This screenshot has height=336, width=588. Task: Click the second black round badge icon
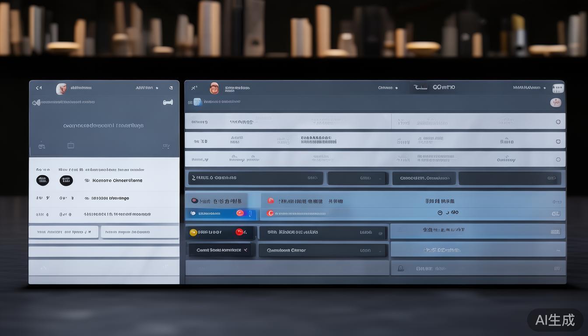tap(66, 180)
